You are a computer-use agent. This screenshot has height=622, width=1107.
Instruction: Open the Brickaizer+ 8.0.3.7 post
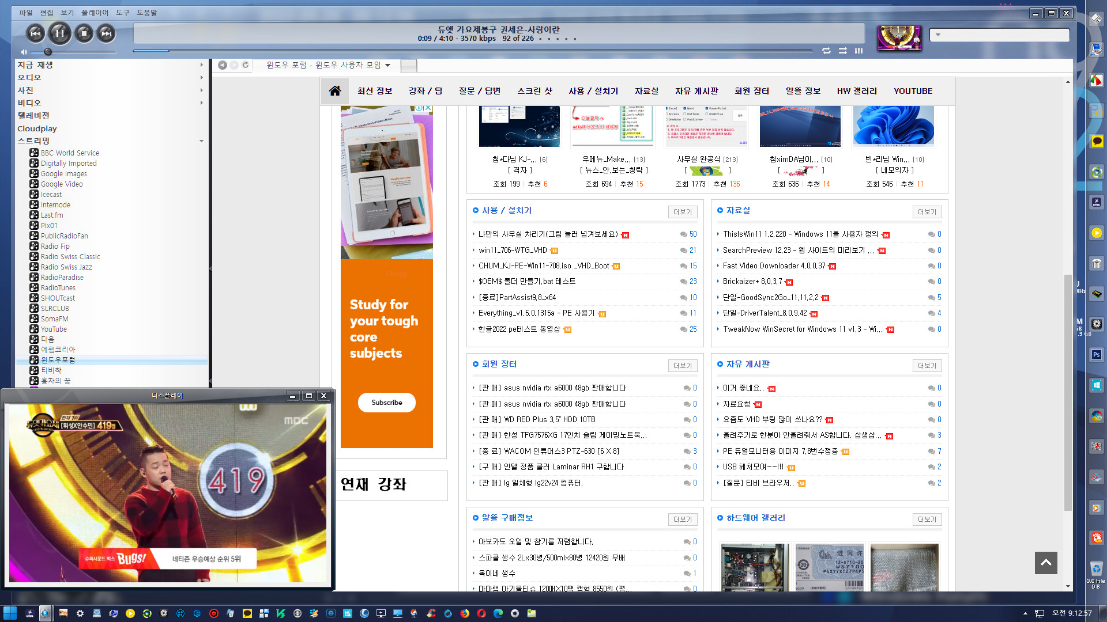click(x=752, y=282)
